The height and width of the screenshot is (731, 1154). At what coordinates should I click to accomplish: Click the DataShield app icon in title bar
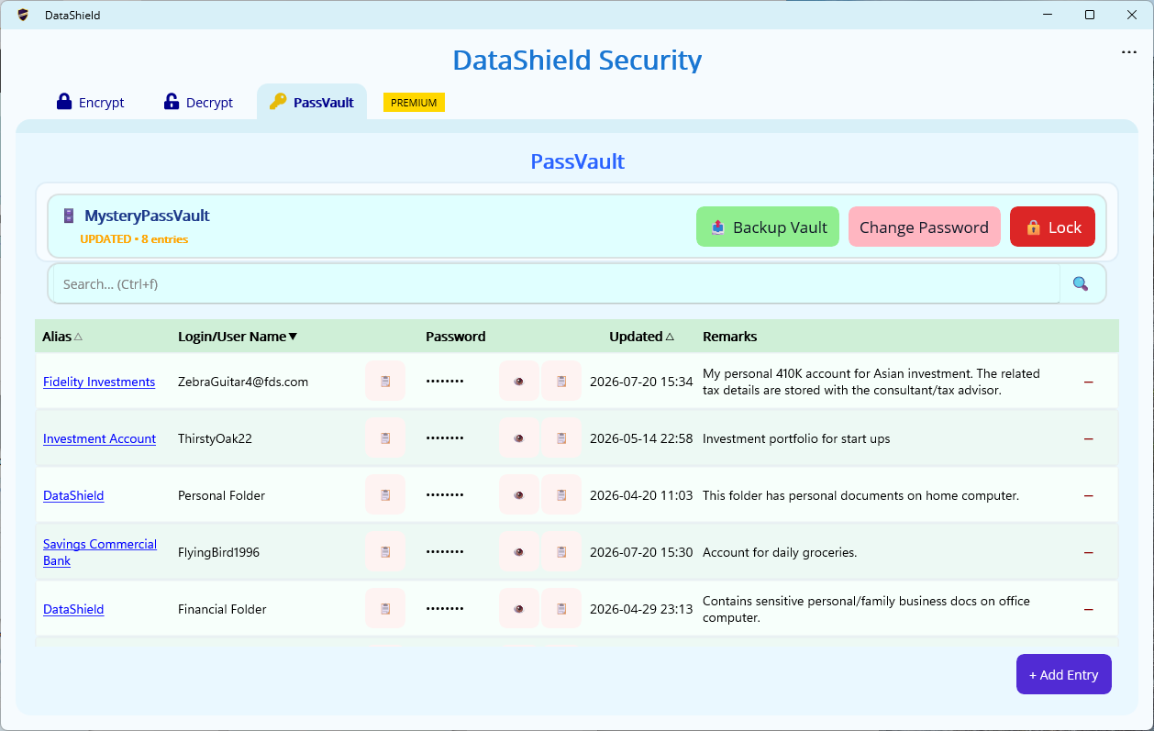(23, 15)
